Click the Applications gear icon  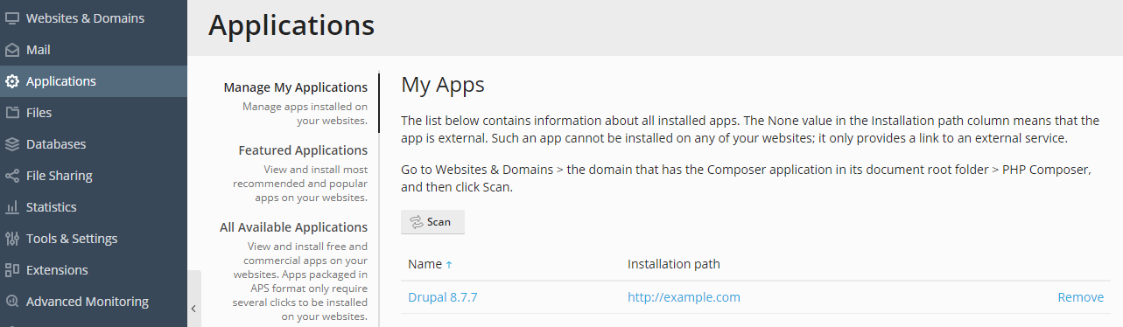click(x=12, y=81)
